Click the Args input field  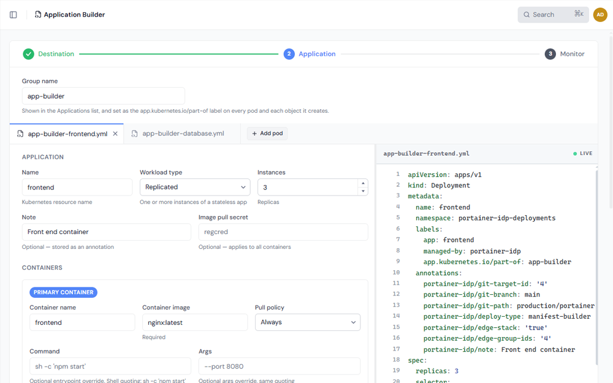pos(279,366)
